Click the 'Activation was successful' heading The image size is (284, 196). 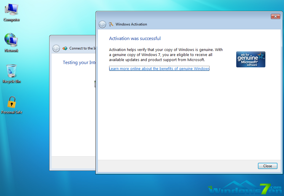(x=135, y=39)
